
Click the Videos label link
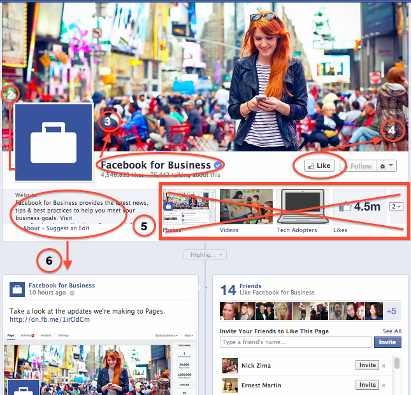(229, 230)
